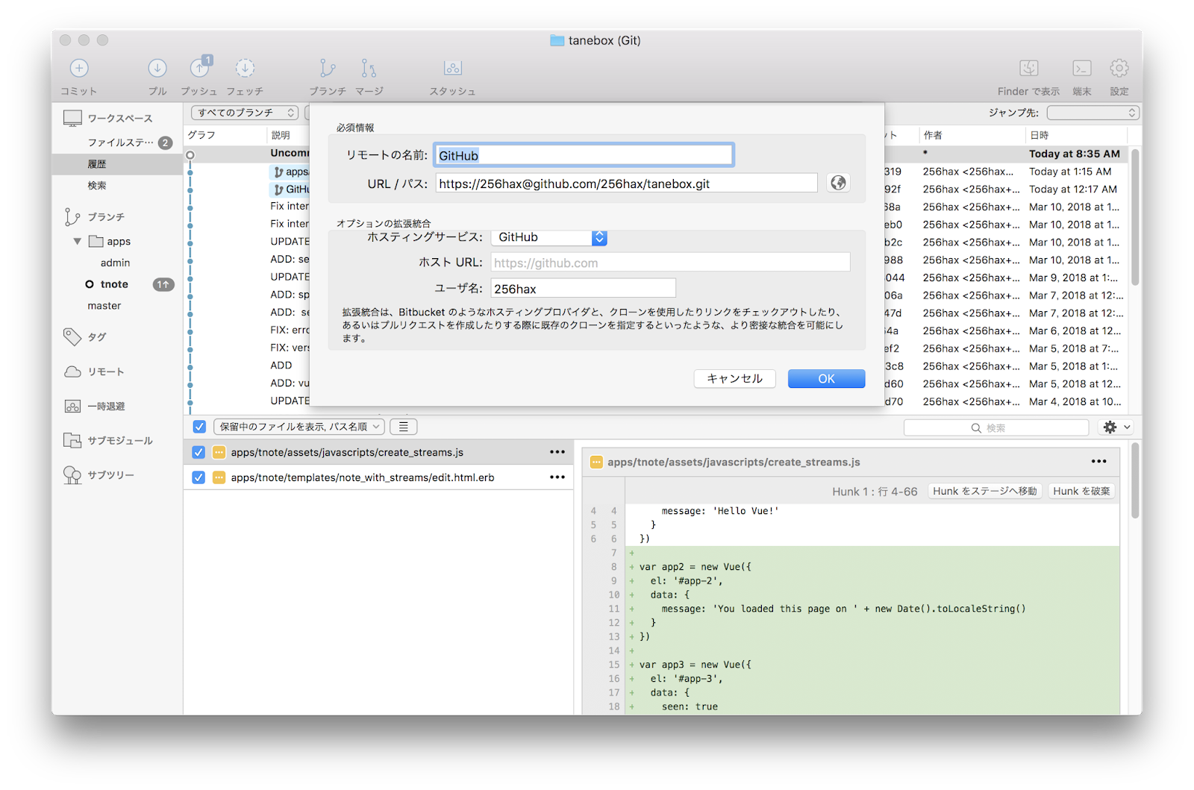Image resolution: width=1194 pixels, height=790 pixels.
Task: Open the ホスティングサービス GitHub dropdown
Action: coord(549,237)
